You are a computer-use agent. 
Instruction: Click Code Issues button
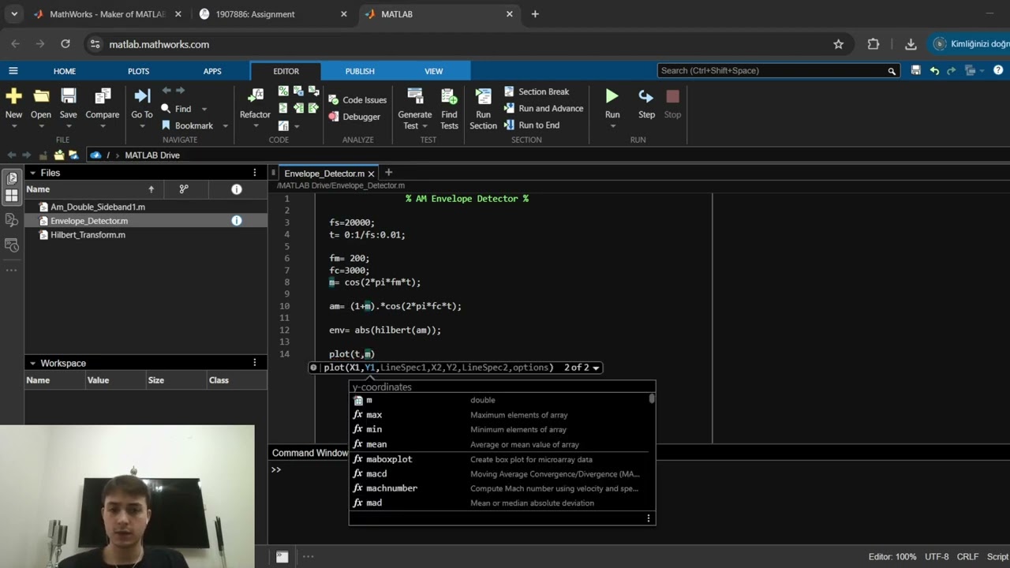tap(357, 100)
